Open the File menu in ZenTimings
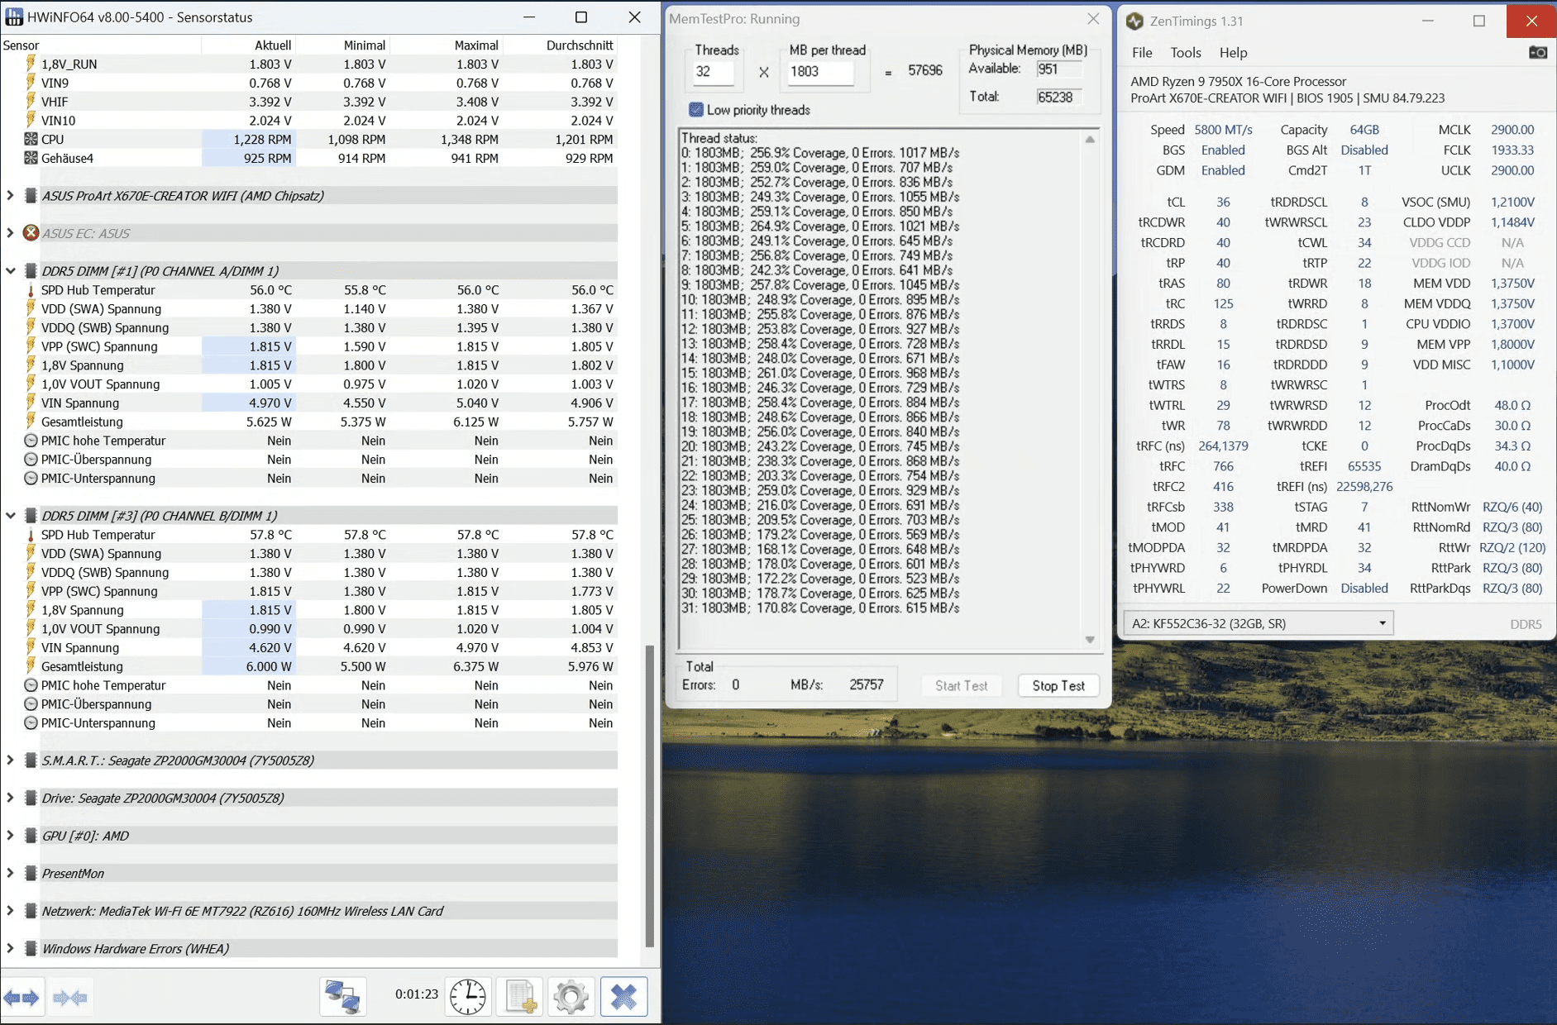Viewport: 1557px width, 1025px height. pyautogui.click(x=1142, y=53)
